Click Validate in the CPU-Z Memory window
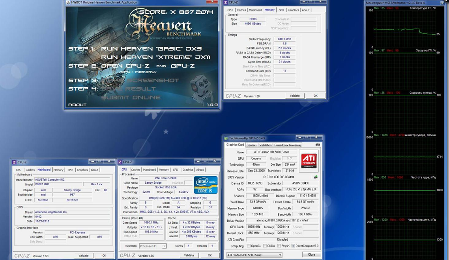 pyautogui.click(x=295, y=96)
